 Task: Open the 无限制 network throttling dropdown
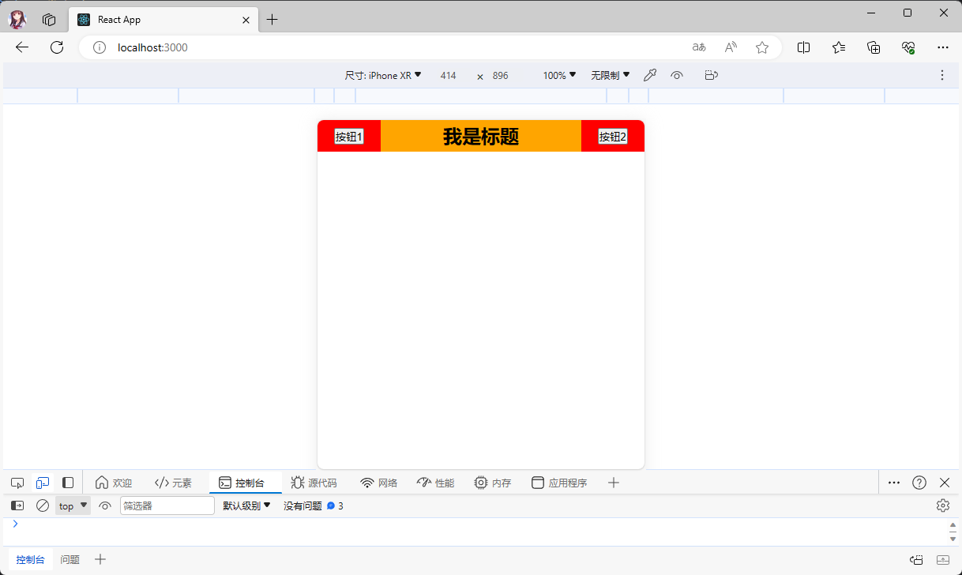point(610,74)
